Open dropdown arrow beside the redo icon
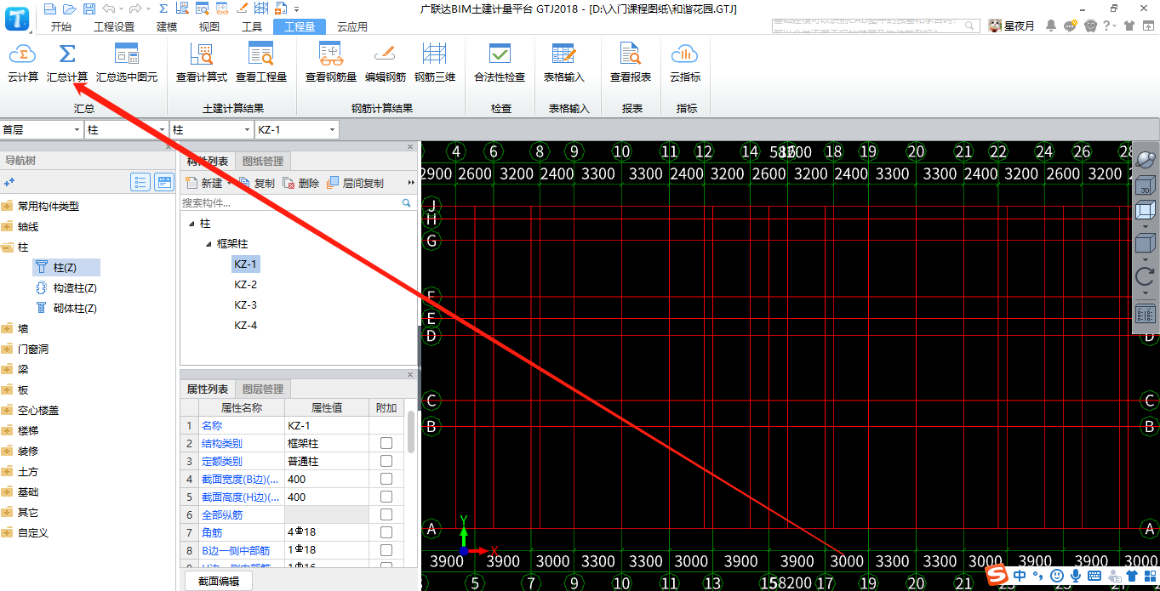This screenshot has height=591, width=1160. pos(146,9)
